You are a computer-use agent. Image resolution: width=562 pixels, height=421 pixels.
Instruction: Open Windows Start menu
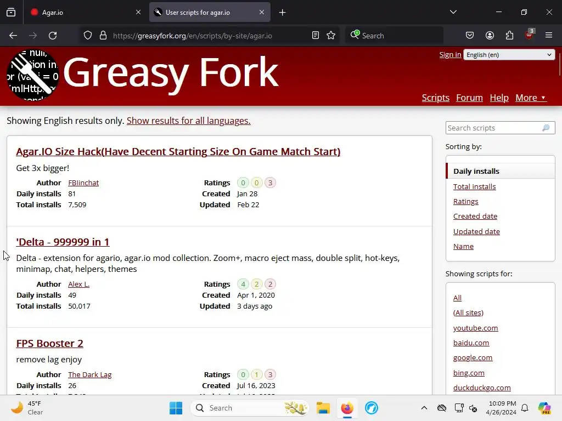[x=176, y=408]
